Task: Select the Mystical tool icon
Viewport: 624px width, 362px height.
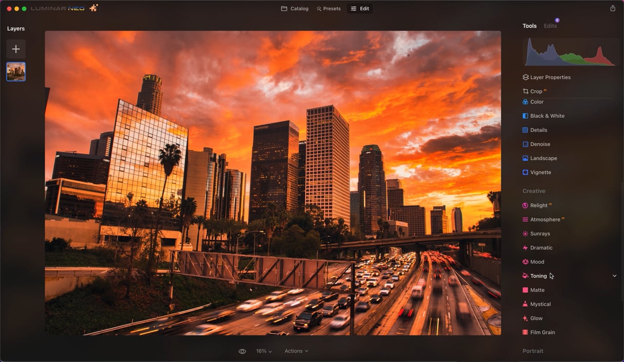Action: [525, 304]
